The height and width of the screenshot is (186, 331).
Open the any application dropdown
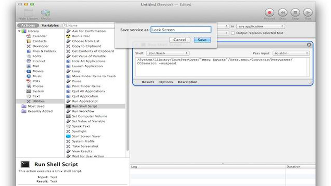point(260,26)
